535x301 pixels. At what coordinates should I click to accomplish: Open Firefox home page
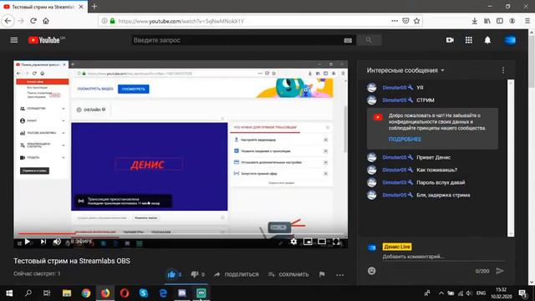pyautogui.click(x=46, y=21)
